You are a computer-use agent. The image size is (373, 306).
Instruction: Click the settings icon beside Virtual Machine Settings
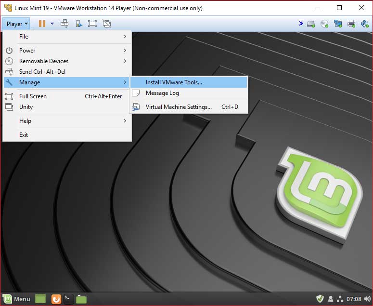[x=136, y=107]
